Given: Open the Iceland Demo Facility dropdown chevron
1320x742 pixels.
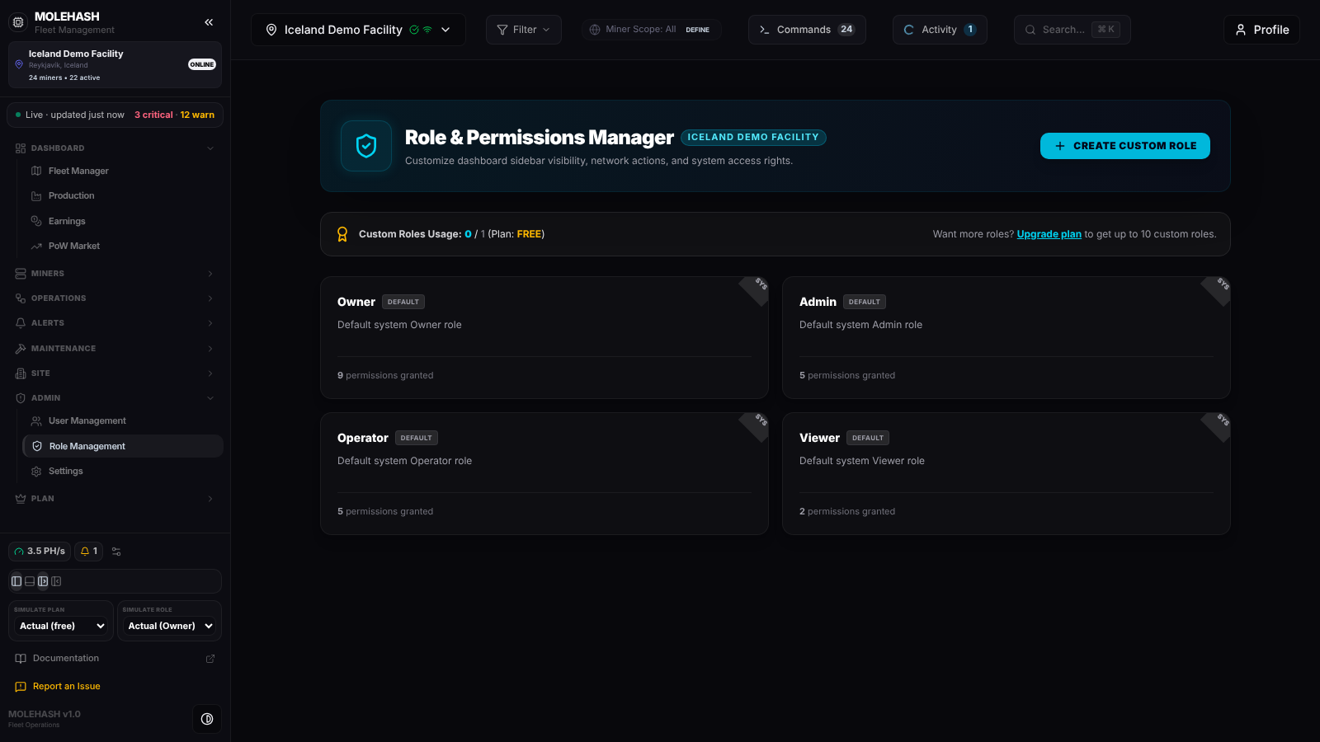Looking at the screenshot, I should click(445, 30).
